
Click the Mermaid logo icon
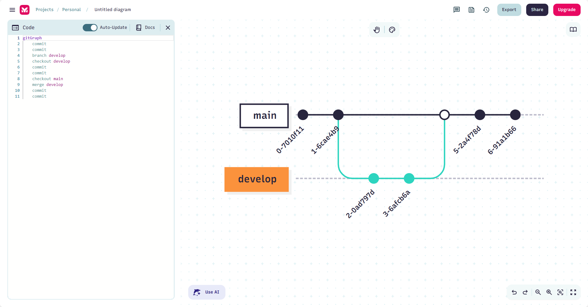(25, 10)
